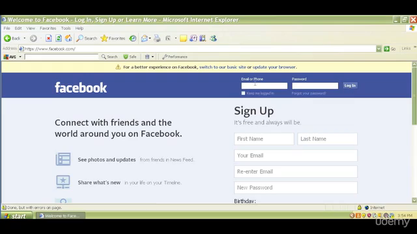Image resolution: width=417 pixels, height=234 pixels.
Task: Click Welcome to Facebook taskbar button
Action: (61, 216)
